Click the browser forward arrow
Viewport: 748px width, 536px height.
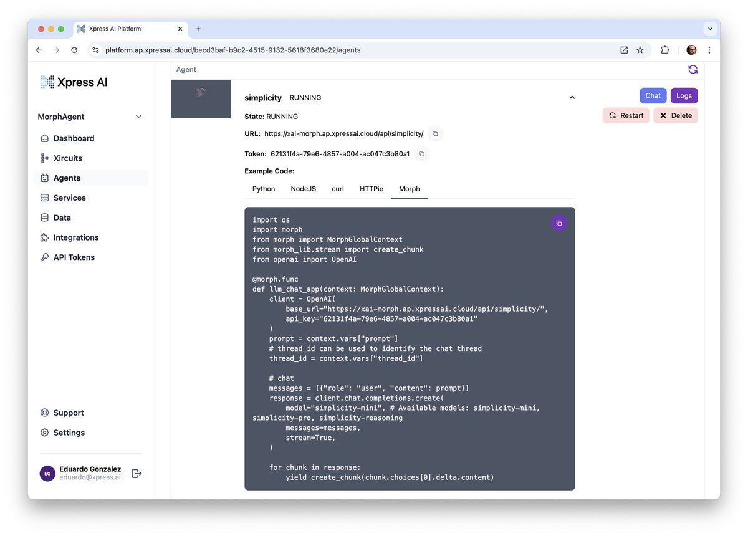[x=56, y=50]
